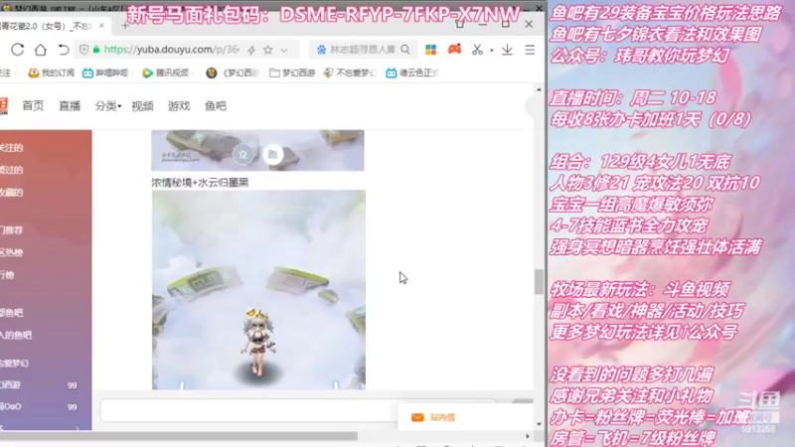Click the green padlock icon

click(96, 49)
